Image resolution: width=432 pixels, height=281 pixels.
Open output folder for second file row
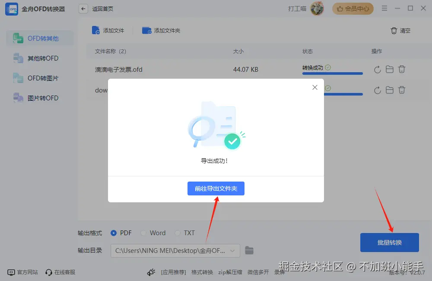(x=390, y=90)
